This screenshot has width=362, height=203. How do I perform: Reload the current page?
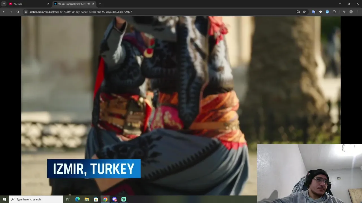click(18, 12)
